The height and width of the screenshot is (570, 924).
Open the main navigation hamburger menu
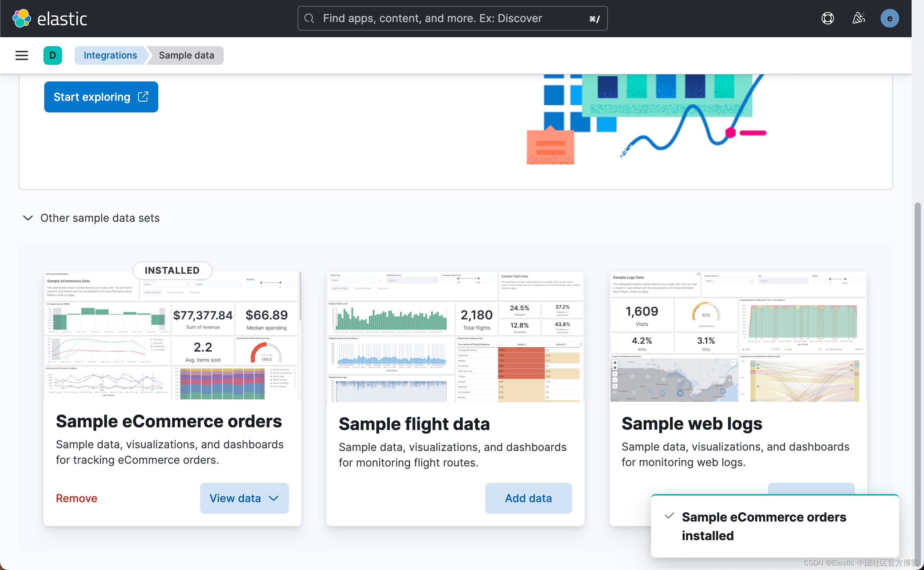pyautogui.click(x=22, y=55)
